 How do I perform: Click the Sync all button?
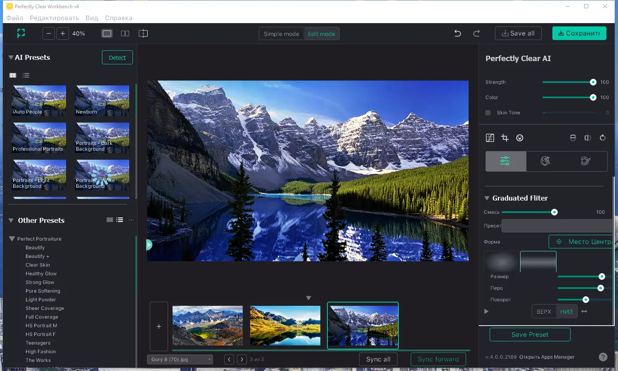[378, 359]
